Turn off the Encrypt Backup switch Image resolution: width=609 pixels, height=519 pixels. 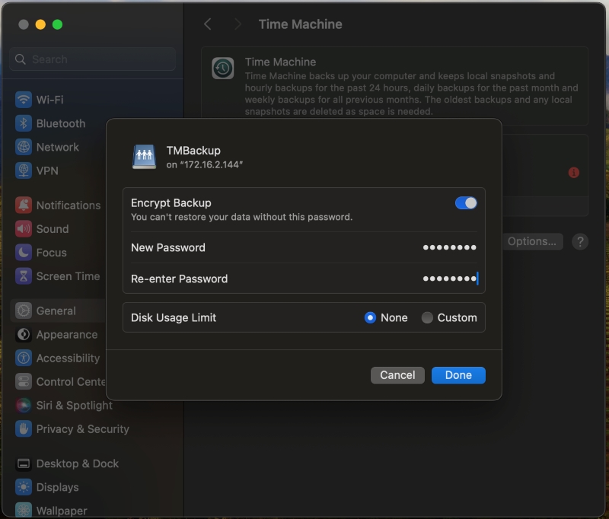[466, 203]
